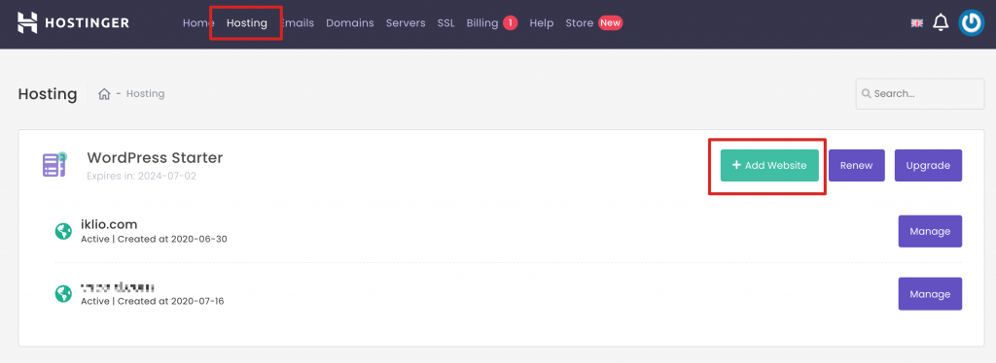Viewport: 996px width, 363px height.
Task: Click the home icon in breadcrumb
Action: [104, 94]
